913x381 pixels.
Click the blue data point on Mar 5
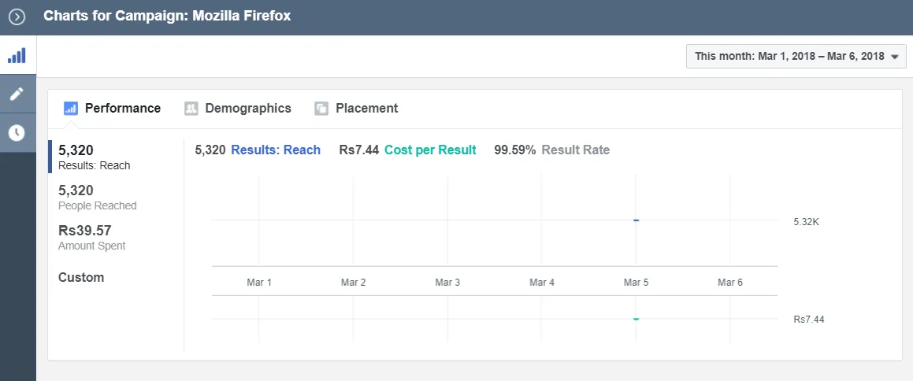coord(636,220)
